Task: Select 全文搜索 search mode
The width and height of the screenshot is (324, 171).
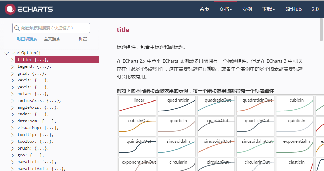Action: pos(52,38)
